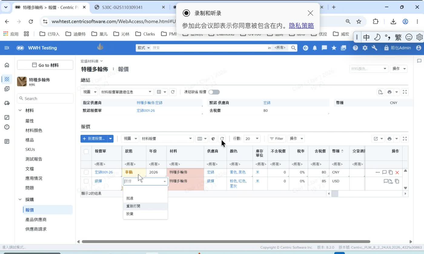Screen dimensions: 424x254
Task: Expand the 報價 table to fullscreen
Action: pyautogui.click(x=405, y=139)
